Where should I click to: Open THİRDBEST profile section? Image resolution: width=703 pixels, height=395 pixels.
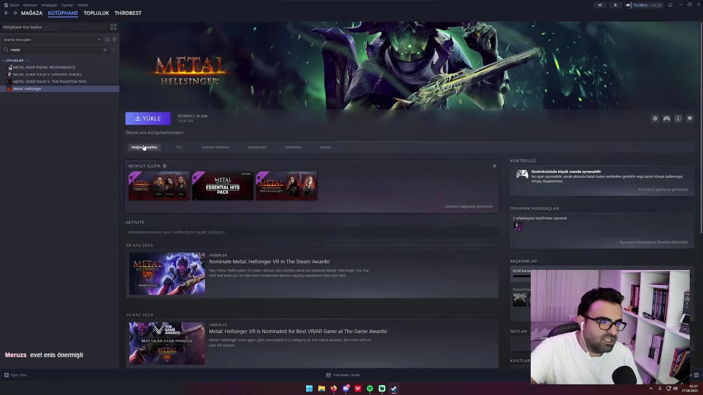(x=128, y=13)
